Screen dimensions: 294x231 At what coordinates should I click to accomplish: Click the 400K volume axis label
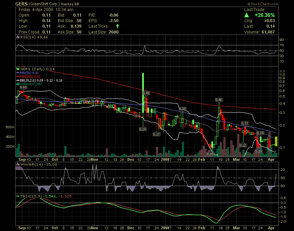[x=10, y=137]
